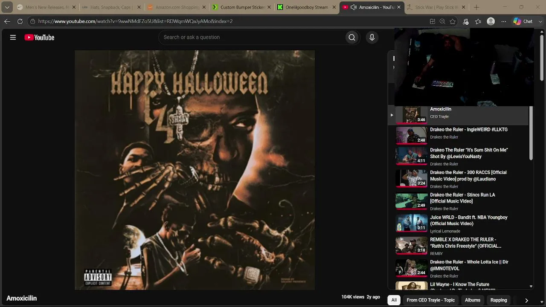The width and height of the screenshot is (546, 307).
Task: Show more filter chips with right arrow
Action: pos(526,300)
